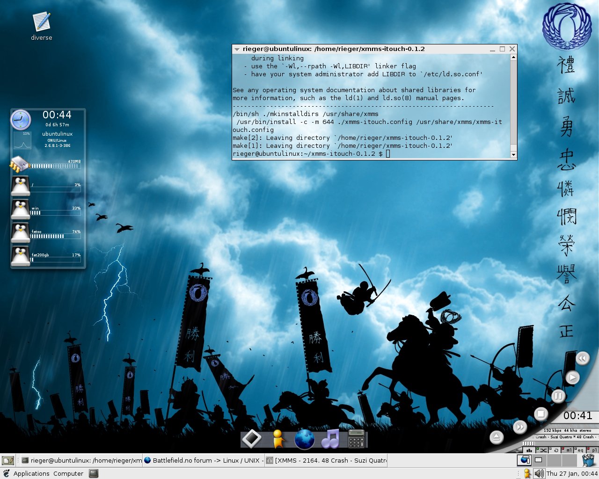Select the third workspace in the switcher

[554, 460]
